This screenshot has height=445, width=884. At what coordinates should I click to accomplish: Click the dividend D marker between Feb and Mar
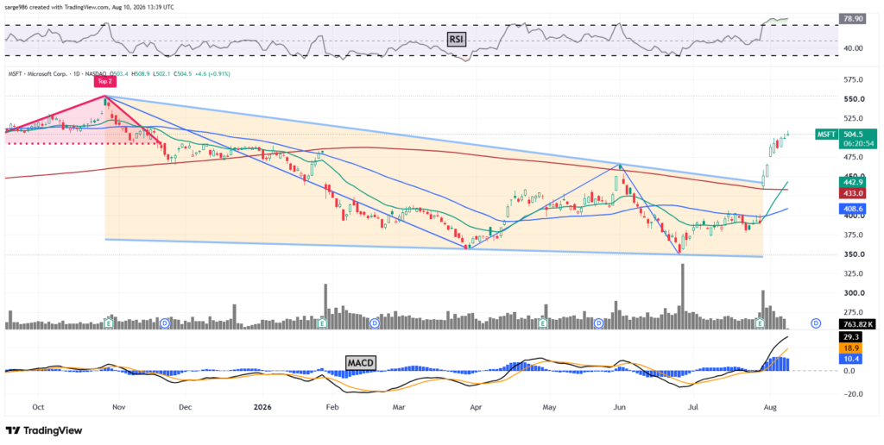(375, 323)
